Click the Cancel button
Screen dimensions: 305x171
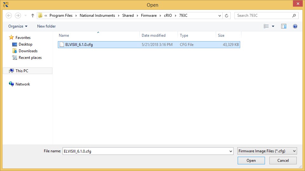point(283,161)
